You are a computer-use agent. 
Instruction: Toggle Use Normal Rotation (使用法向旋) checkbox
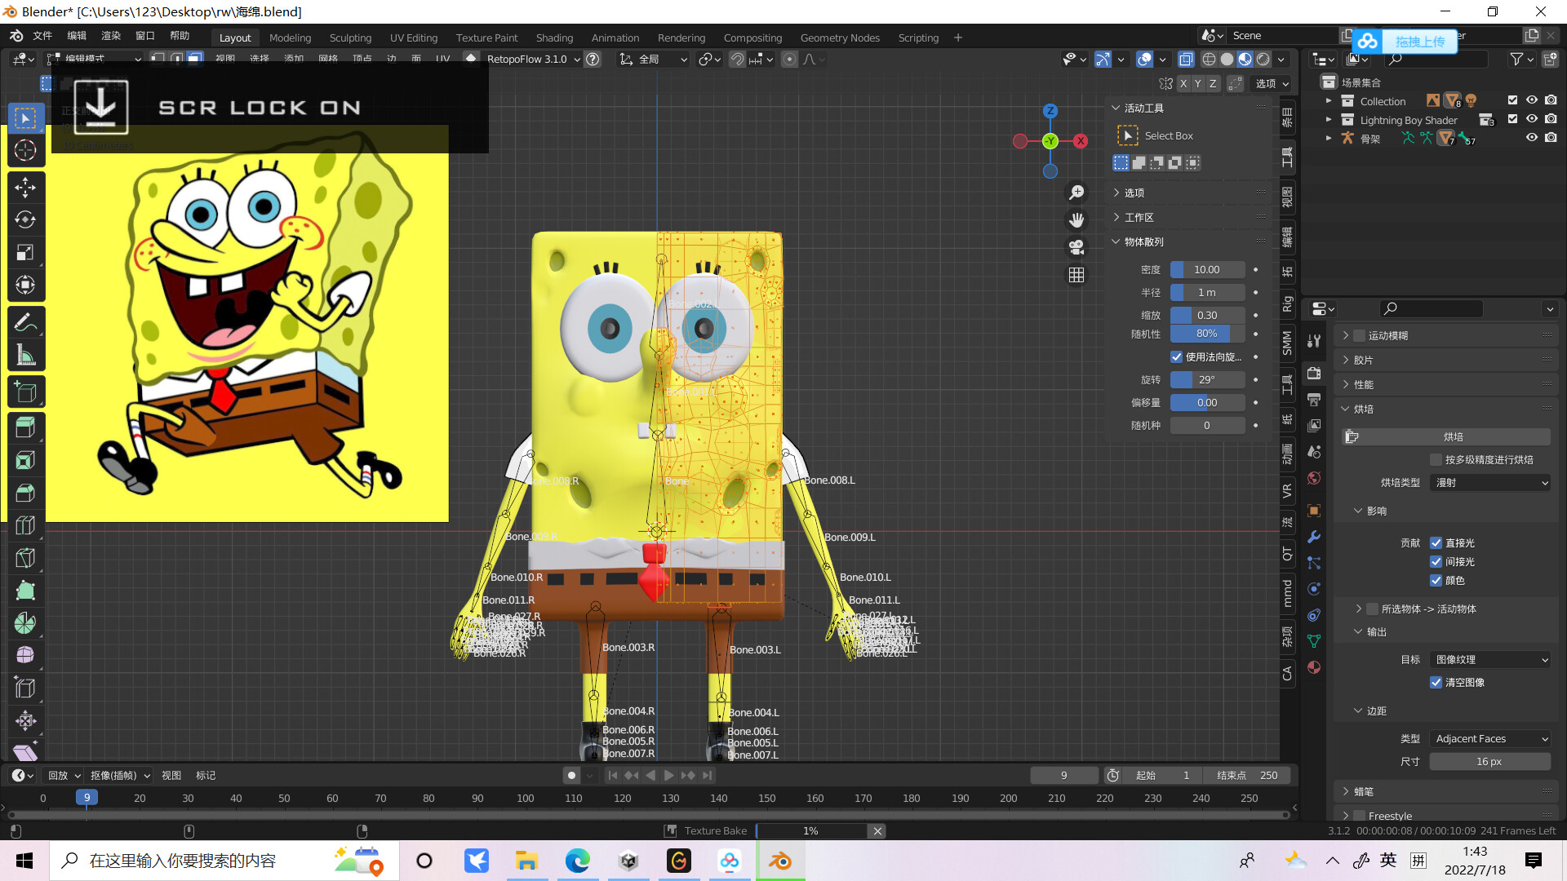pos(1176,357)
